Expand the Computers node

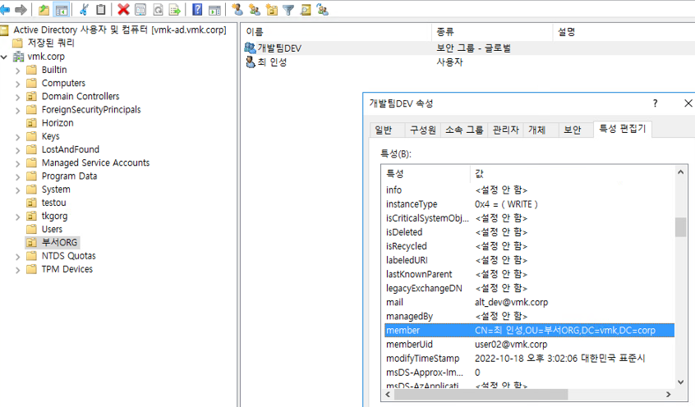tap(18, 84)
